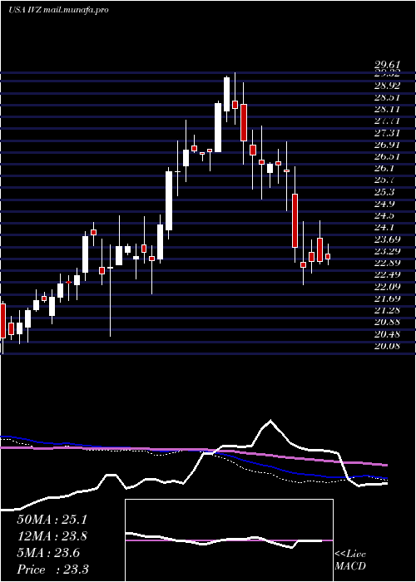Click the 24.1 price axis label
The height and width of the screenshot is (582, 416).
click(384, 228)
